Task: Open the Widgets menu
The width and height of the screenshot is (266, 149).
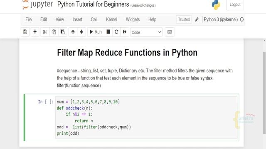Action: tap(133, 19)
